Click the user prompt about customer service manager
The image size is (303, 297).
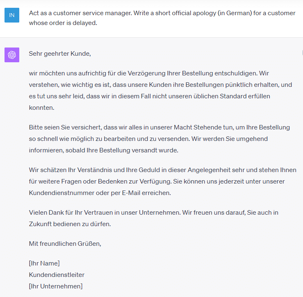[x=162, y=18]
